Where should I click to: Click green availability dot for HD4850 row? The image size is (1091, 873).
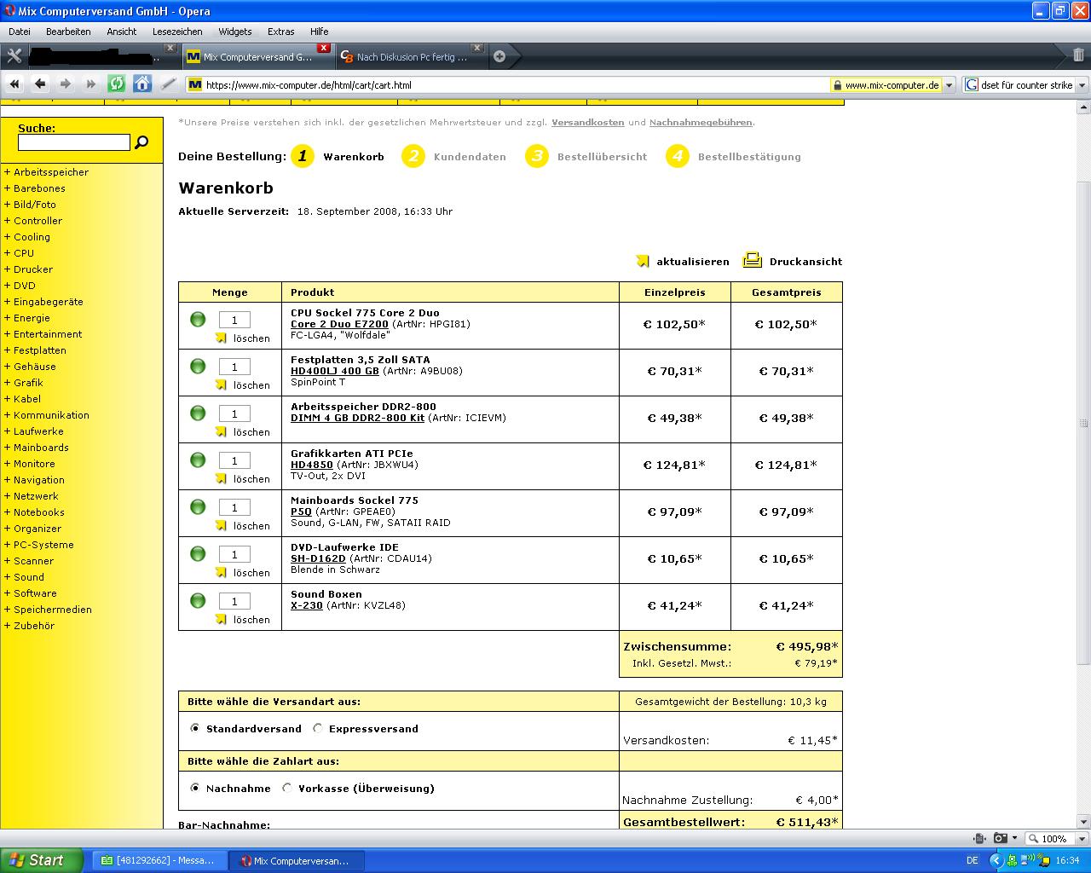[x=198, y=460]
